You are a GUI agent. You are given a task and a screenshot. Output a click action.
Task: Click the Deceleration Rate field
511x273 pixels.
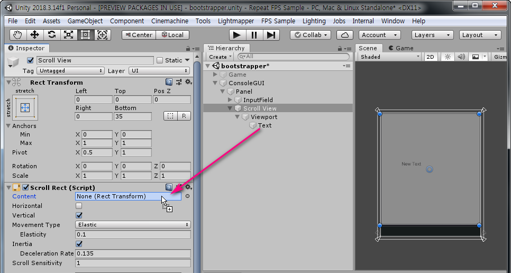pyautogui.click(x=133, y=253)
